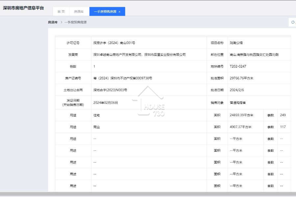Click the 许可证号 label cell
Image resolution: width=296 pixels, height=197 pixels.
tap(73, 43)
